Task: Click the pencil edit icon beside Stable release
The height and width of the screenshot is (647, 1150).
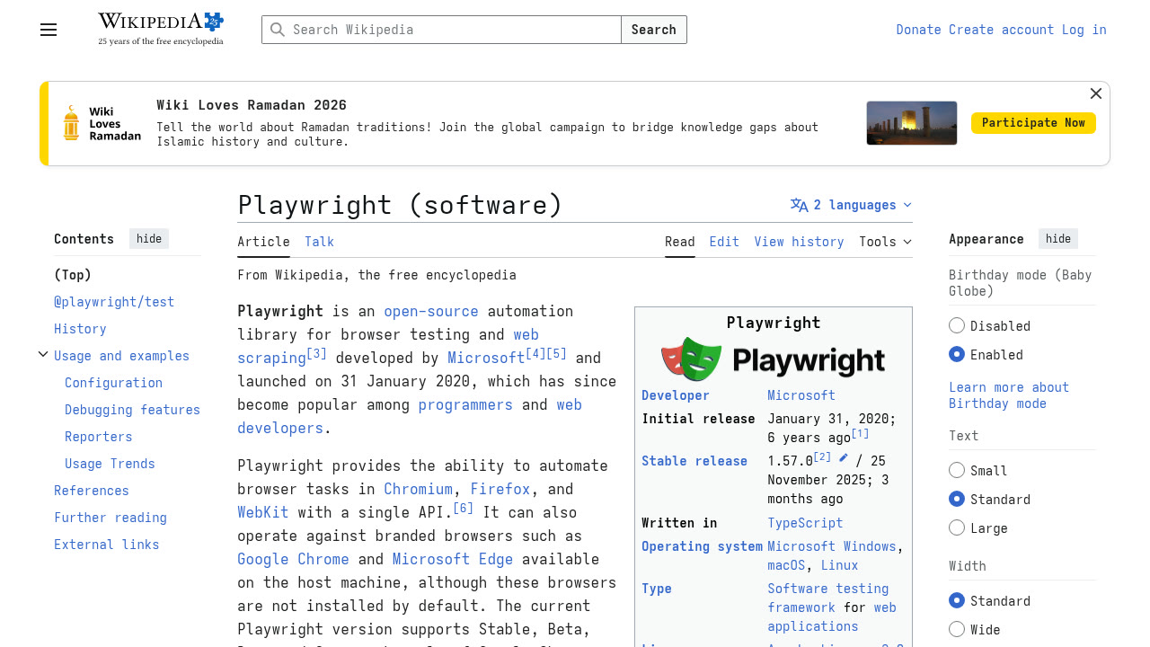Action: [x=842, y=456]
